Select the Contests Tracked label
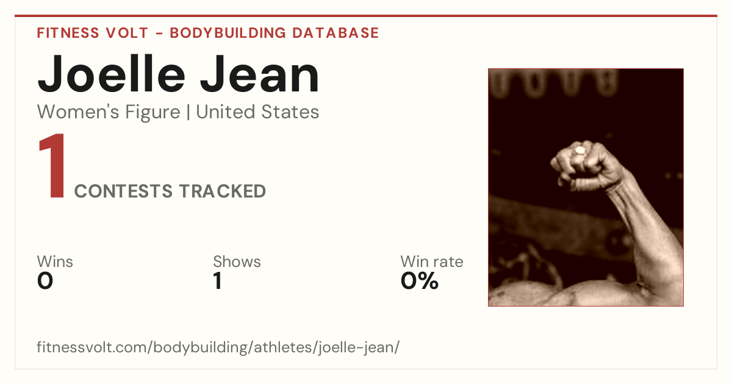The height and width of the screenshot is (384, 732). [x=170, y=191]
